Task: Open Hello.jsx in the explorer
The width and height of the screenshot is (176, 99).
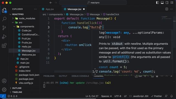Action: coord(26,47)
